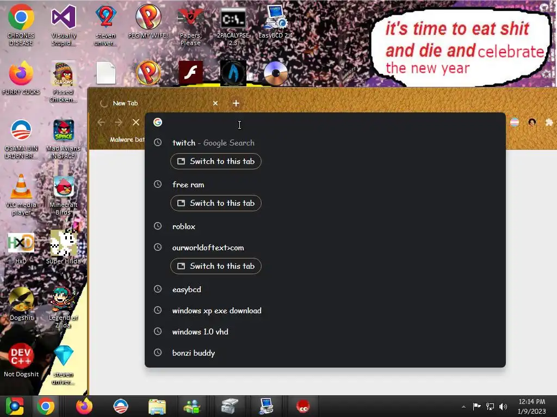This screenshot has width=557, height=417.
Task: Select ourworldoftext>com suggestion
Action: [x=325, y=248]
